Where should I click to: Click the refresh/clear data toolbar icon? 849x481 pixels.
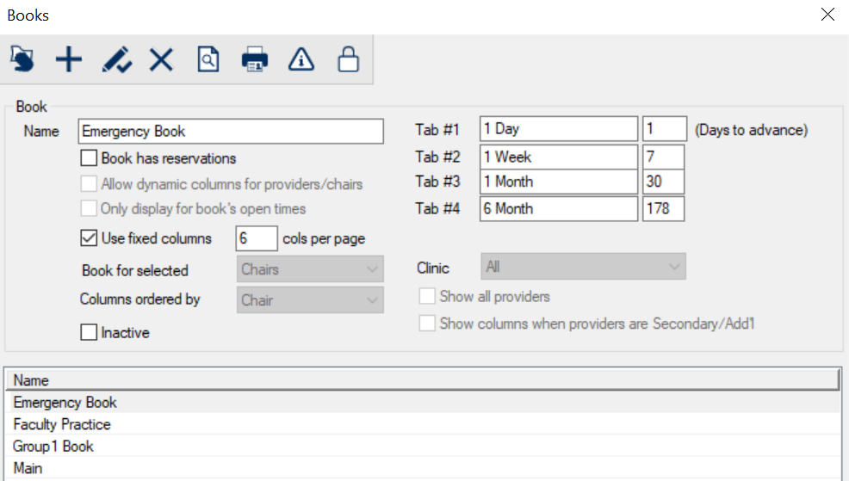point(22,59)
